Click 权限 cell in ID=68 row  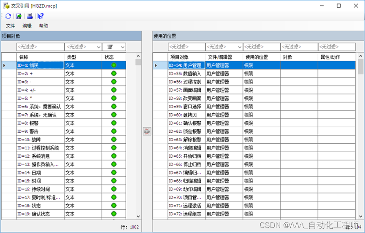click(x=262, y=181)
